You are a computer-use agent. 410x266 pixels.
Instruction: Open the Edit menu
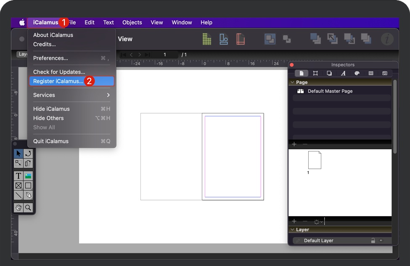90,22
